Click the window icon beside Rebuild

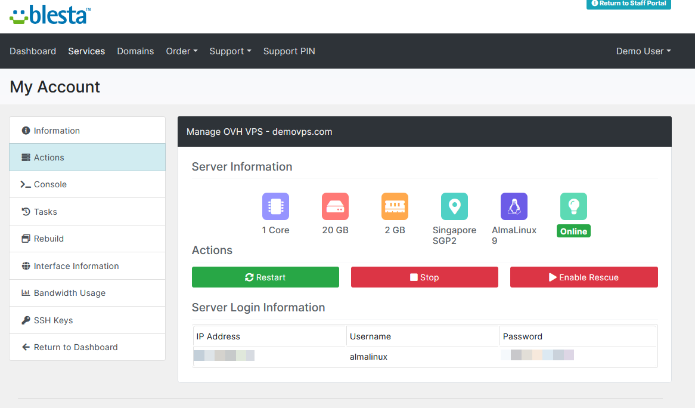(26, 239)
